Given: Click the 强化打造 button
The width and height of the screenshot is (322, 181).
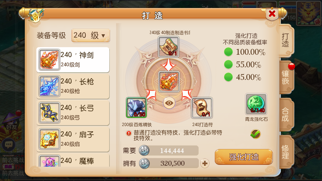Looking at the screenshot, I should click(244, 157).
